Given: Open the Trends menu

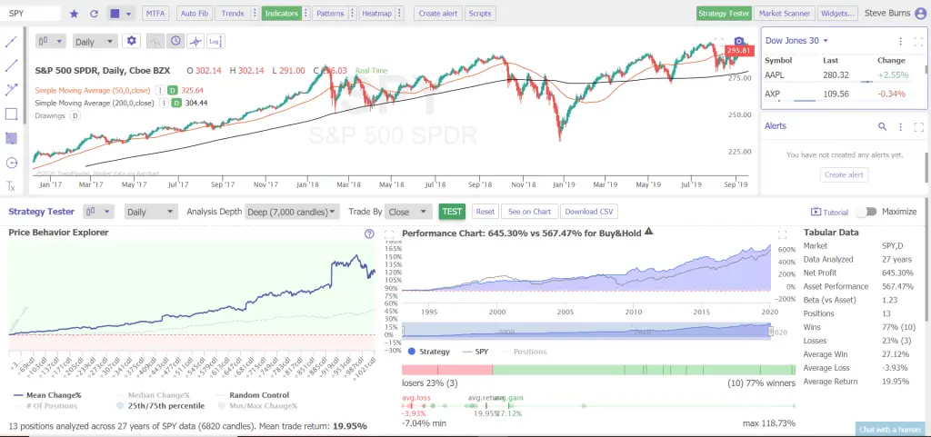Looking at the screenshot, I should click(233, 13).
